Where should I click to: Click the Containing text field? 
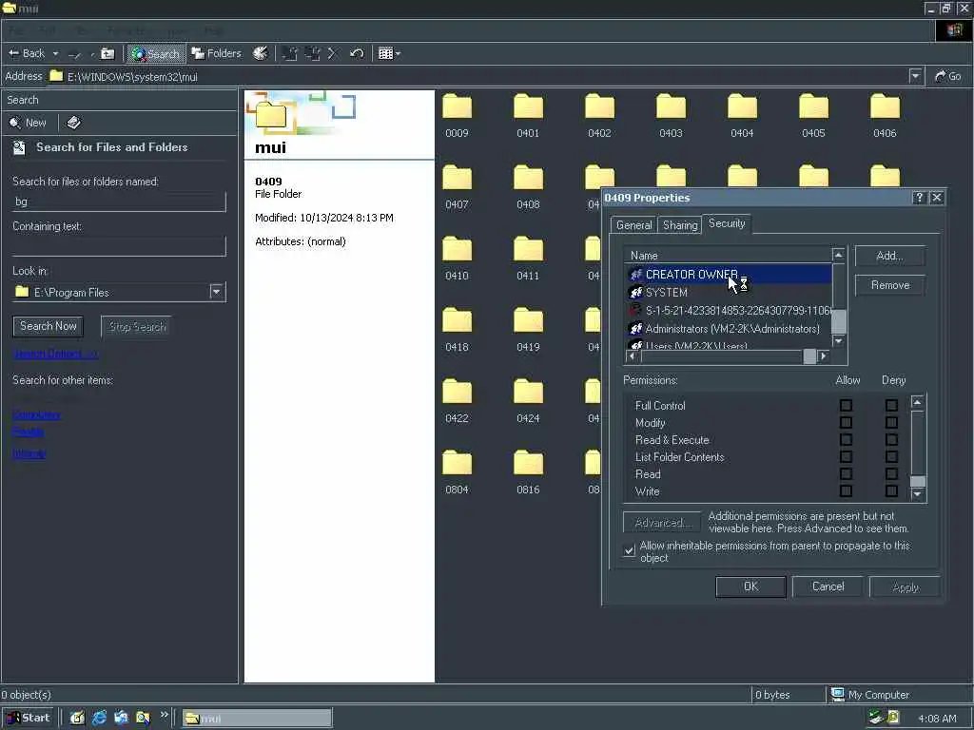(x=119, y=246)
